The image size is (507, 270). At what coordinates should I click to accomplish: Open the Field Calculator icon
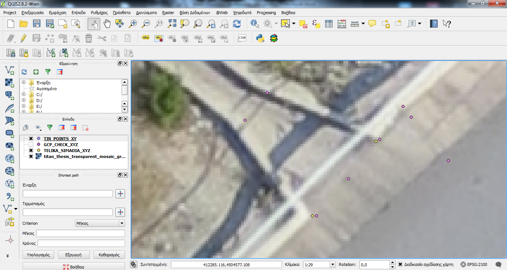[342, 24]
